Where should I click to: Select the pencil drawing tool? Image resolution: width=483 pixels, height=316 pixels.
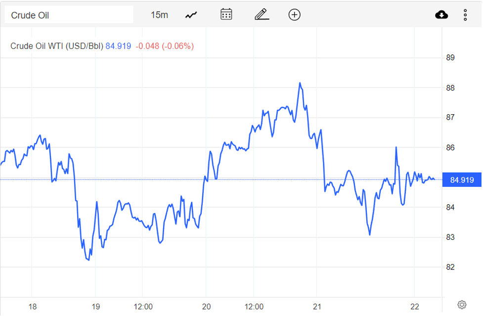(262, 14)
